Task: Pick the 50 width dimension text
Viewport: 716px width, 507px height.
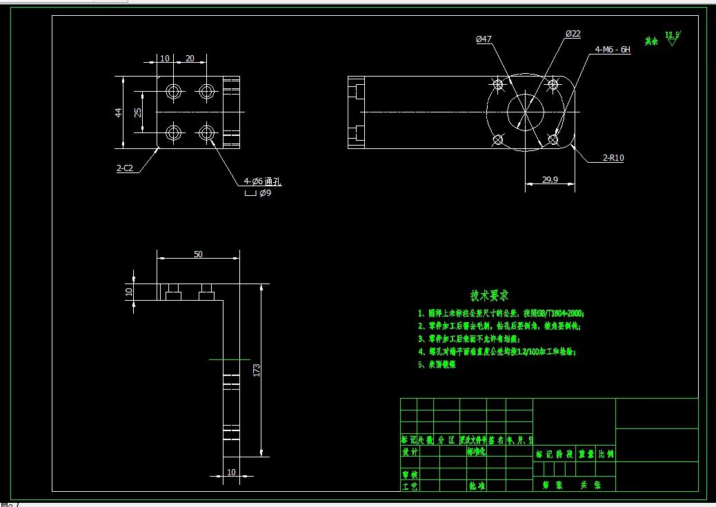Action: pyautogui.click(x=198, y=254)
